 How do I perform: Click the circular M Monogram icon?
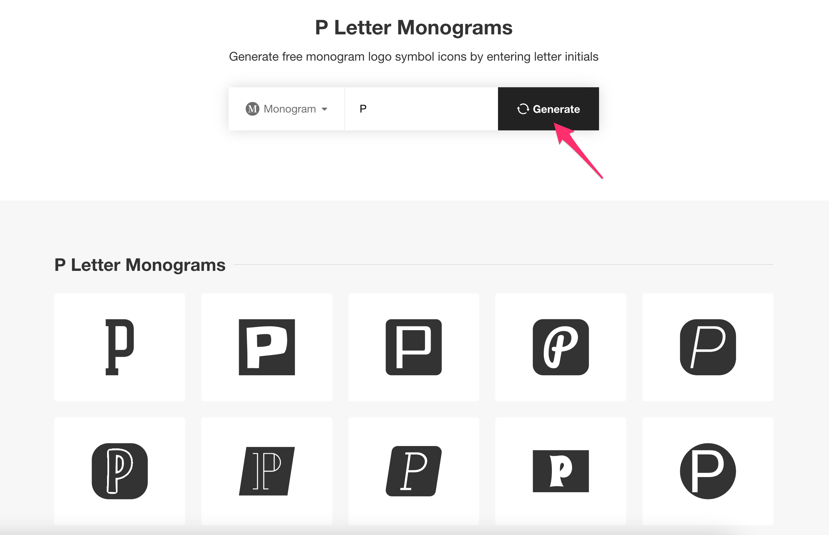253,109
